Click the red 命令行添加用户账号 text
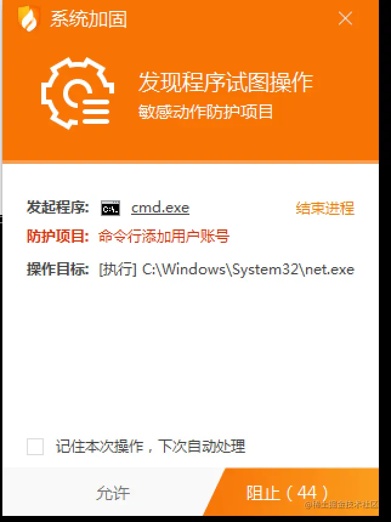391x522 pixels. (164, 237)
